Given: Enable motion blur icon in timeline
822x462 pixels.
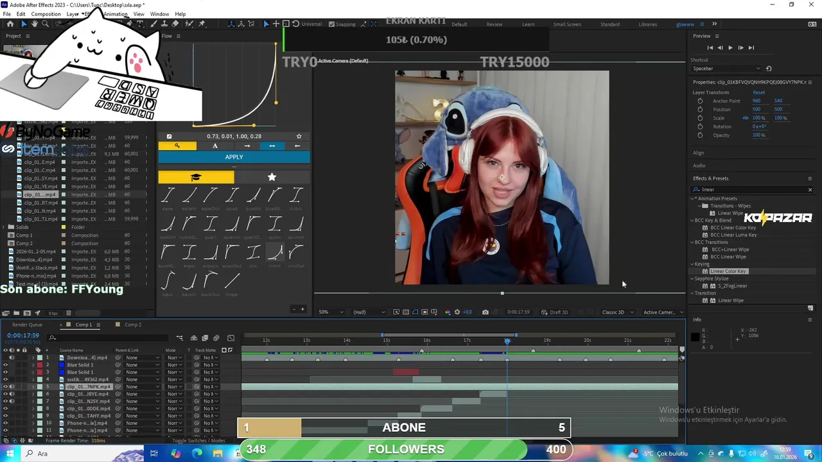Looking at the screenshot, I should (216, 338).
